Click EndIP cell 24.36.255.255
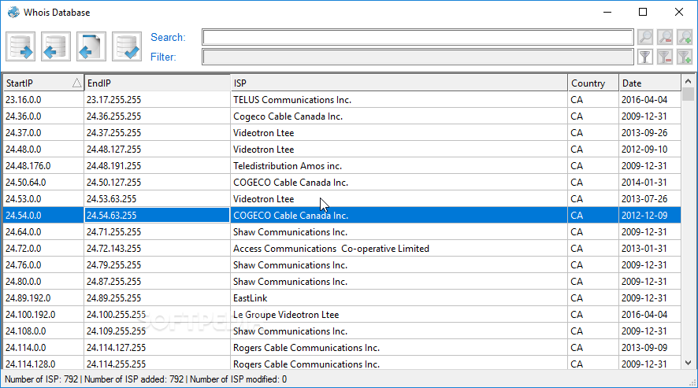Screen dimensions: 698x388 157,116
